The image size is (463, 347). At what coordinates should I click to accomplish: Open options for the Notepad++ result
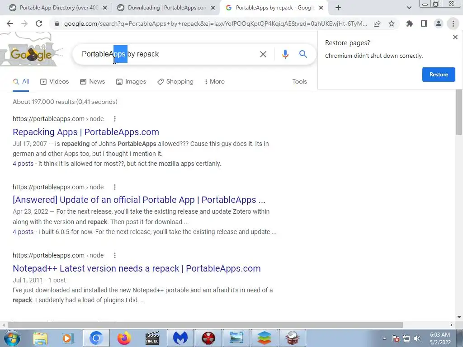coord(115,255)
